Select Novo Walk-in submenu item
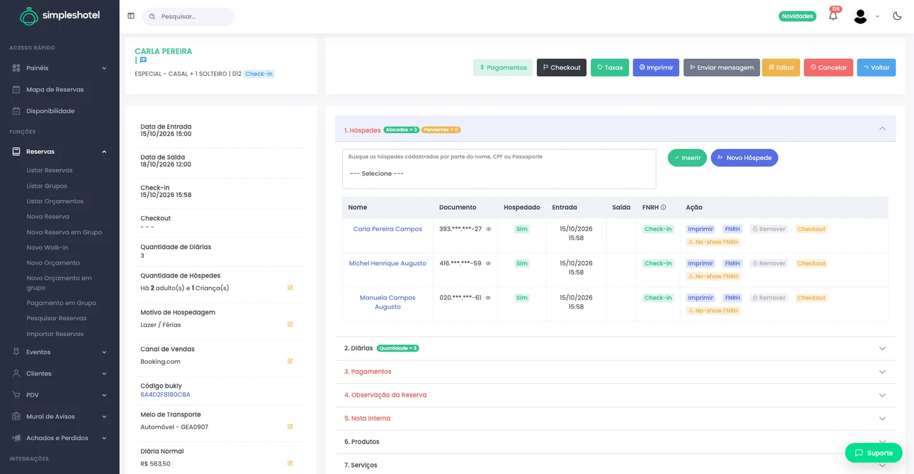 47,248
